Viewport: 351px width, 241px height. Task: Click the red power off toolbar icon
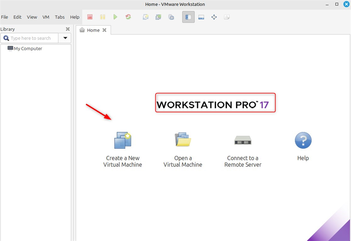[90, 17]
